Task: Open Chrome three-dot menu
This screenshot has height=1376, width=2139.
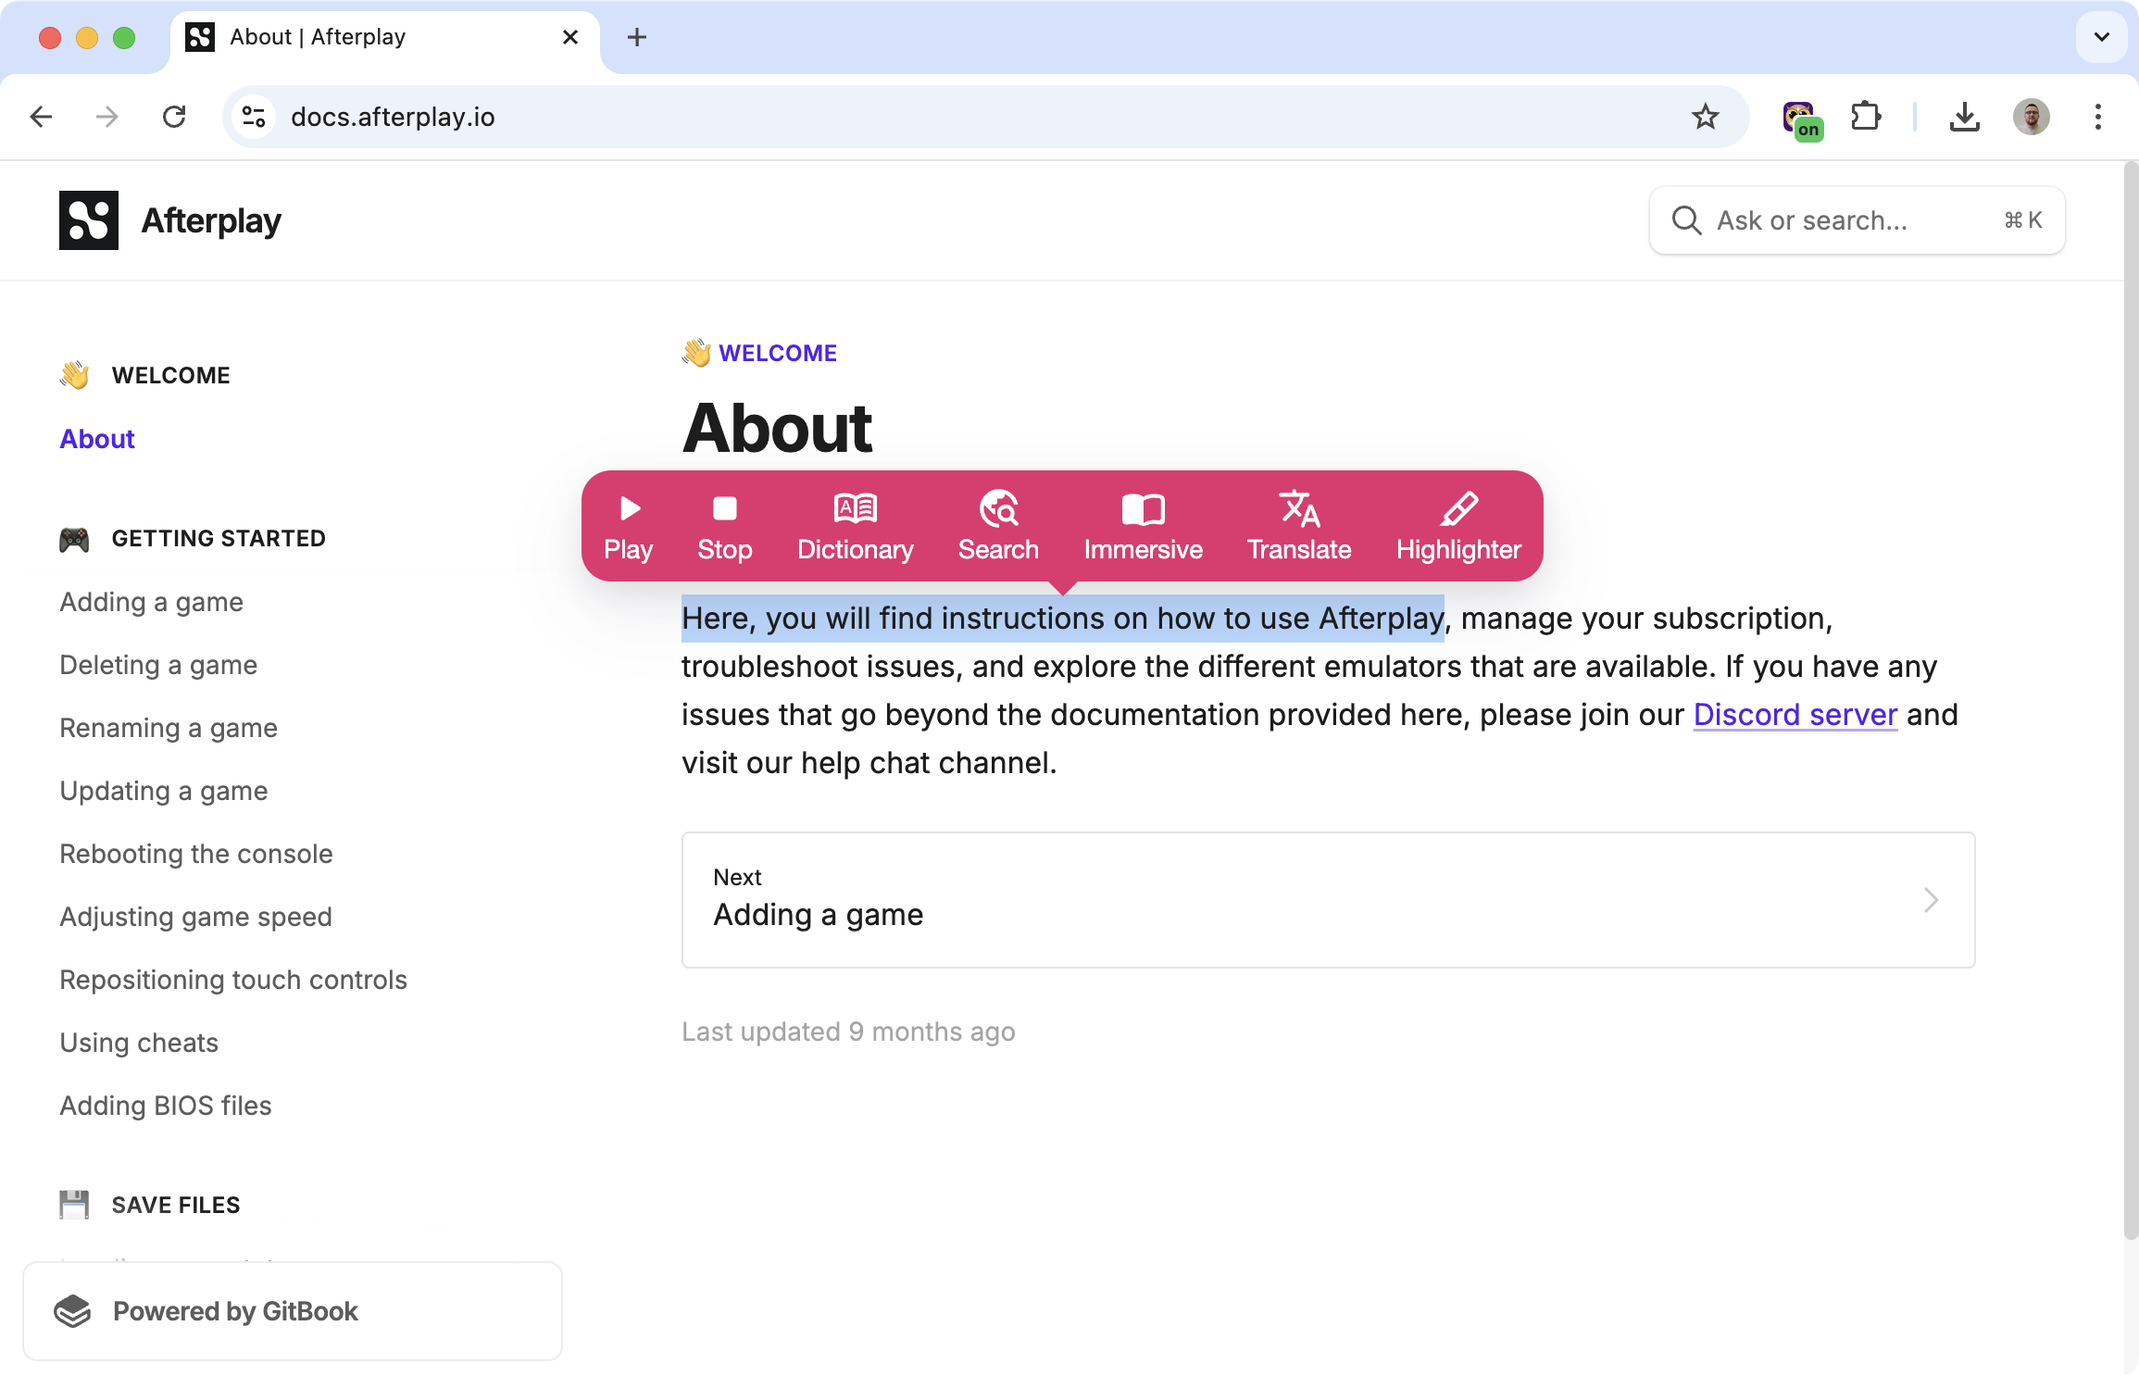Action: click(2097, 117)
